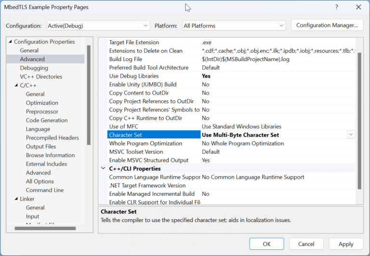Collapse the Linker tree node
The width and height of the screenshot is (370, 256).
16,199
